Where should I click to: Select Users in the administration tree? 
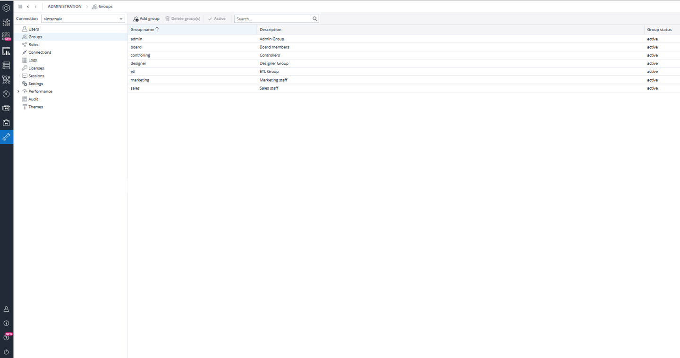pyautogui.click(x=34, y=29)
